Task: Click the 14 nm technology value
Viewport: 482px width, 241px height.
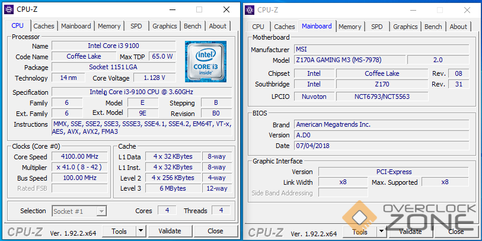Action: (x=68, y=78)
